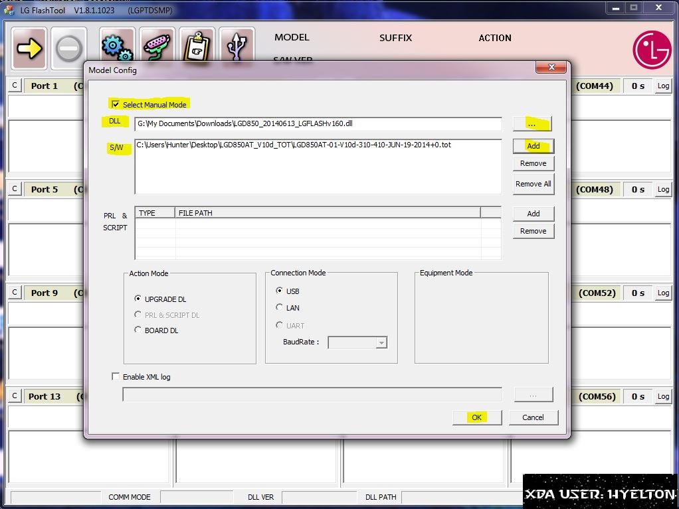Click the FILE PATH column header
This screenshot has height=509, width=679.
click(328, 213)
